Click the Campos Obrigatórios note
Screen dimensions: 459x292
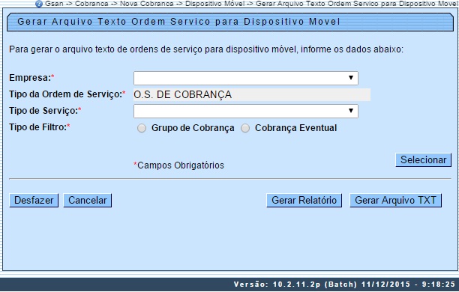178,165
